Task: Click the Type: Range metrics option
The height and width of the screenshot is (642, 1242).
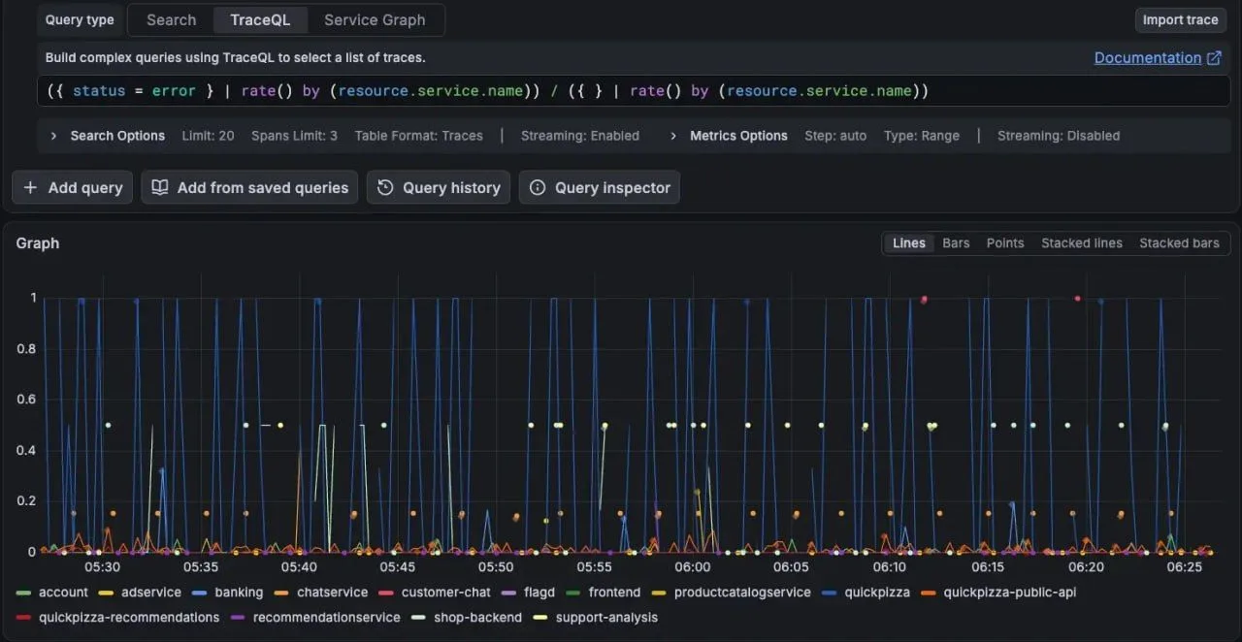Action: [x=922, y=136]
